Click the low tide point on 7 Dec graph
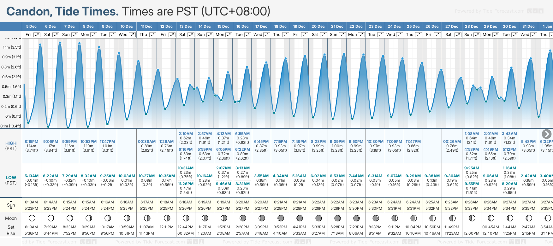The height and width of the screenshot is (246, 553). coord(68,128)
